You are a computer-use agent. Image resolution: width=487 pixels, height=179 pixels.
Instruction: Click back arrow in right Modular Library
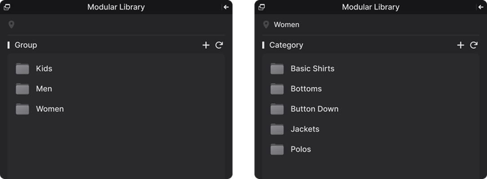[481, 7]
